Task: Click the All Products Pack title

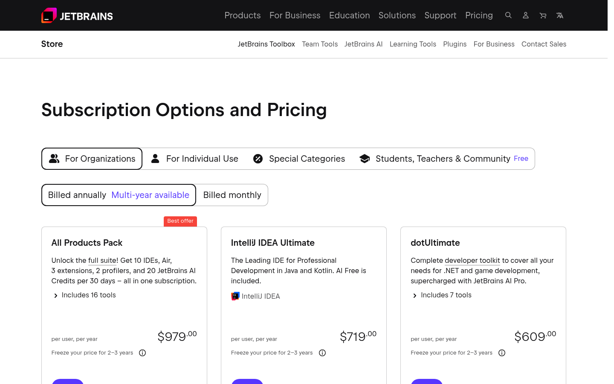Action: click(x=87, y=243)
